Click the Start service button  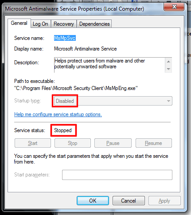(x=33, y=143)
